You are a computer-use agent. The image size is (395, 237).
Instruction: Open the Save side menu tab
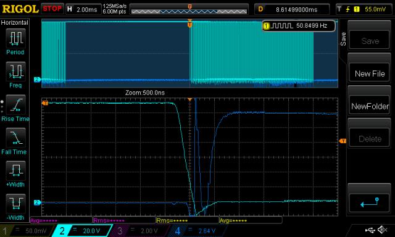click(343, 39)
